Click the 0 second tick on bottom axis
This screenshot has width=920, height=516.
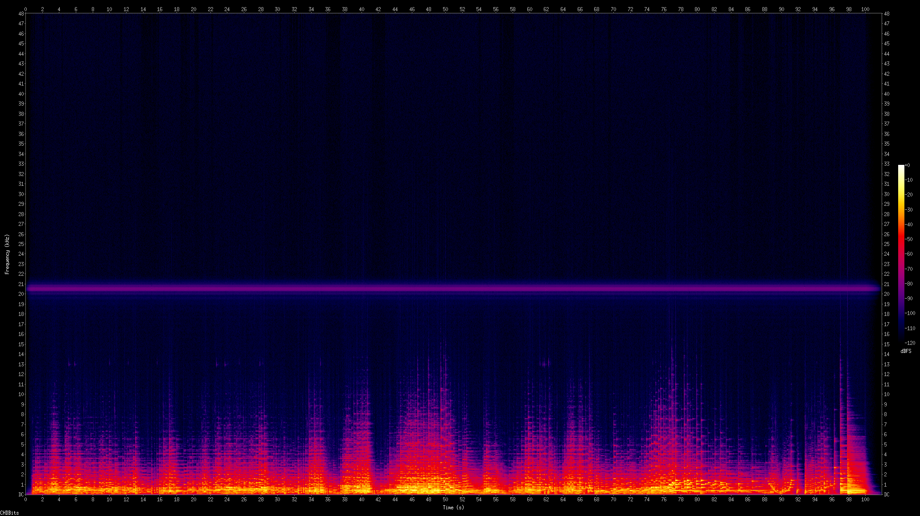click(26, 500)
